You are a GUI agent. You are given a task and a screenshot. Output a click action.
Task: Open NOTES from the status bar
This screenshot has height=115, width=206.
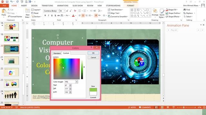pyautogui.click(x=132, y=107)
